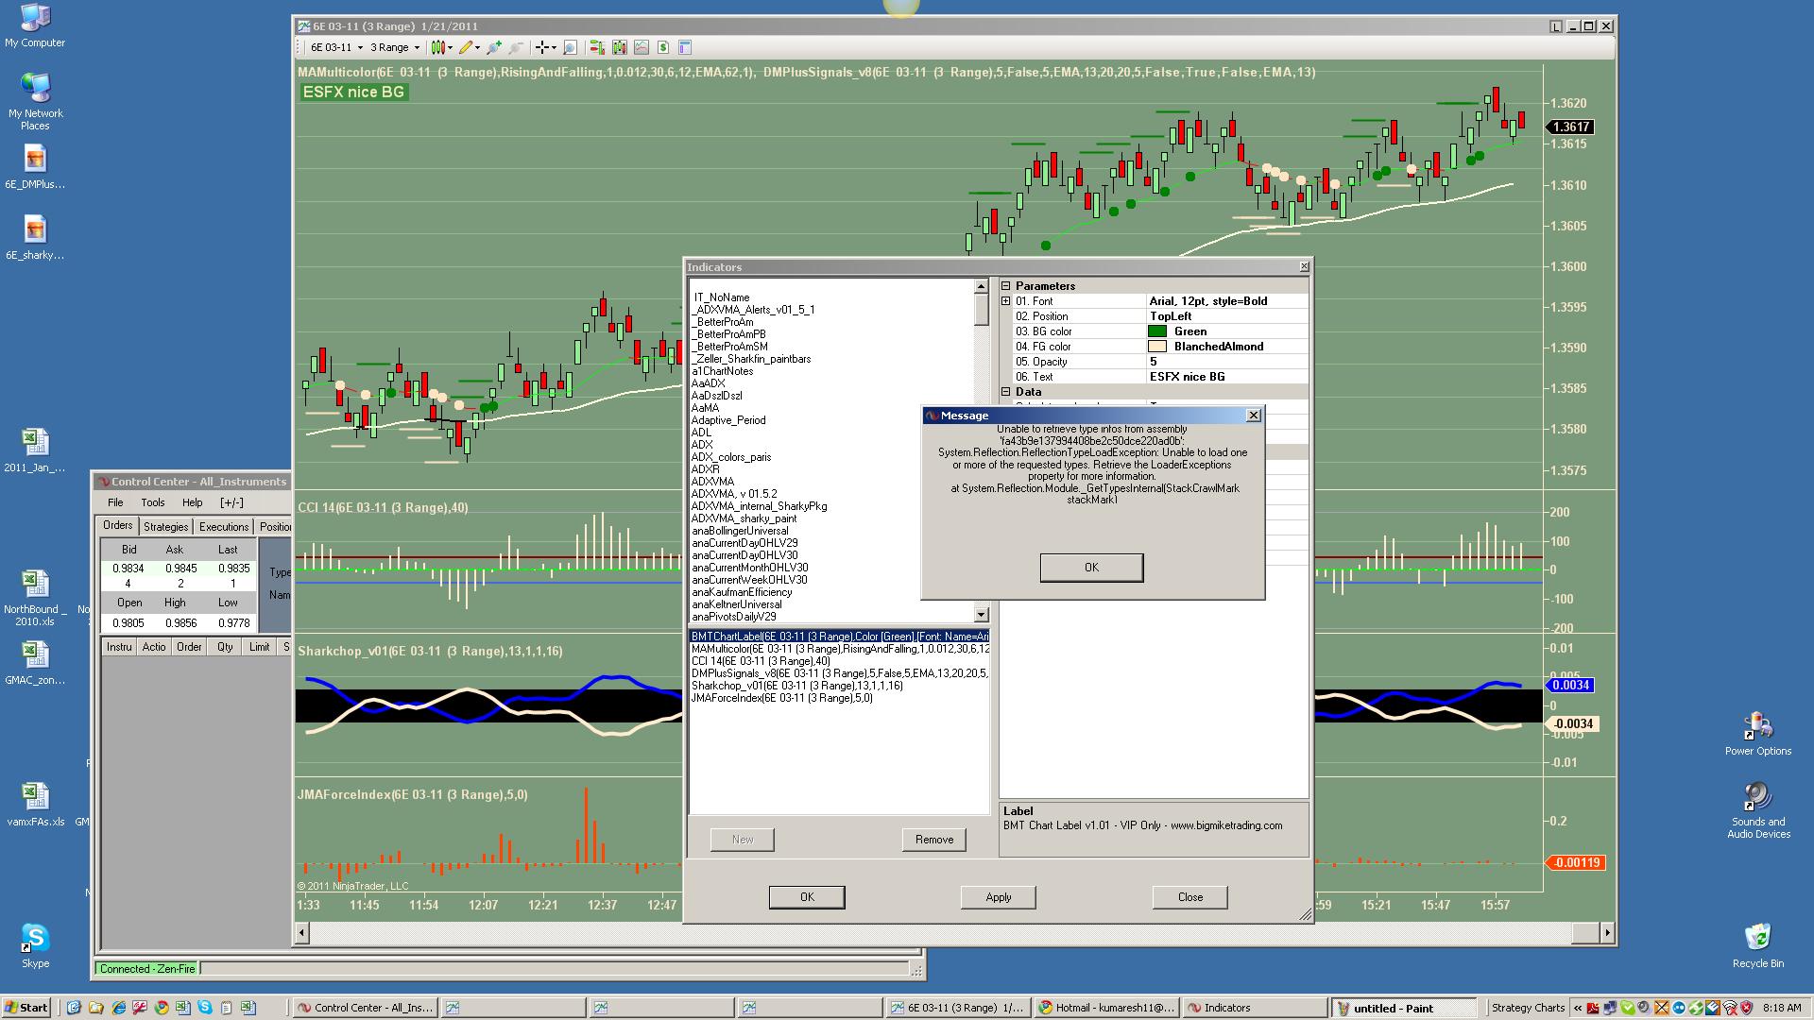Switch to the Strategies tab in Control Center
This screenshot has width=1814, height=1020.
coord(165,527)
